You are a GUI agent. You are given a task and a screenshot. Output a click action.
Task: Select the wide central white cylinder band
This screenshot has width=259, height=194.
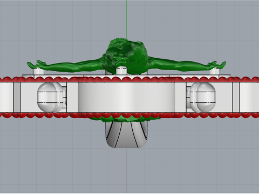pyautogui.click(x=126, y=97)
